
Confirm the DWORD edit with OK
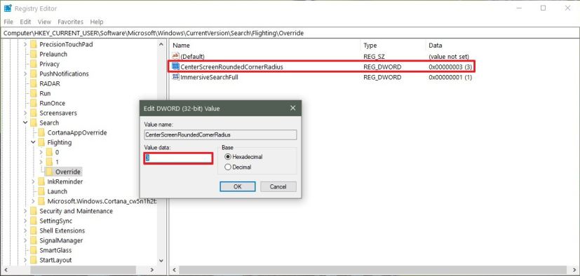click(238, 186)
